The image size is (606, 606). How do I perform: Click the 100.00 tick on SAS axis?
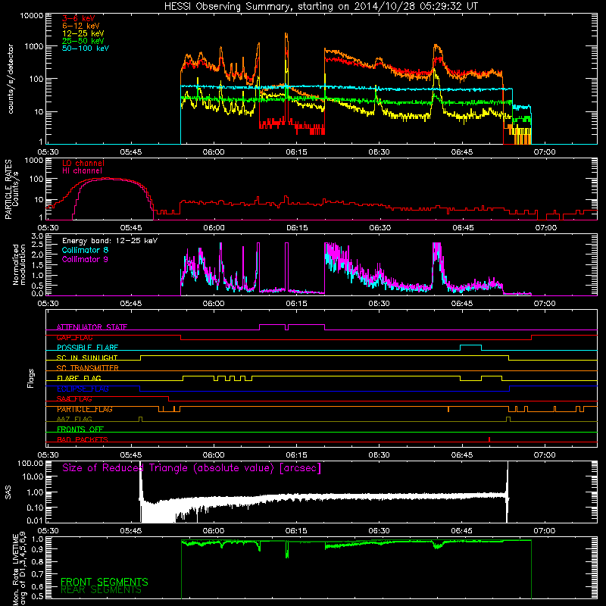coord(30,463)
